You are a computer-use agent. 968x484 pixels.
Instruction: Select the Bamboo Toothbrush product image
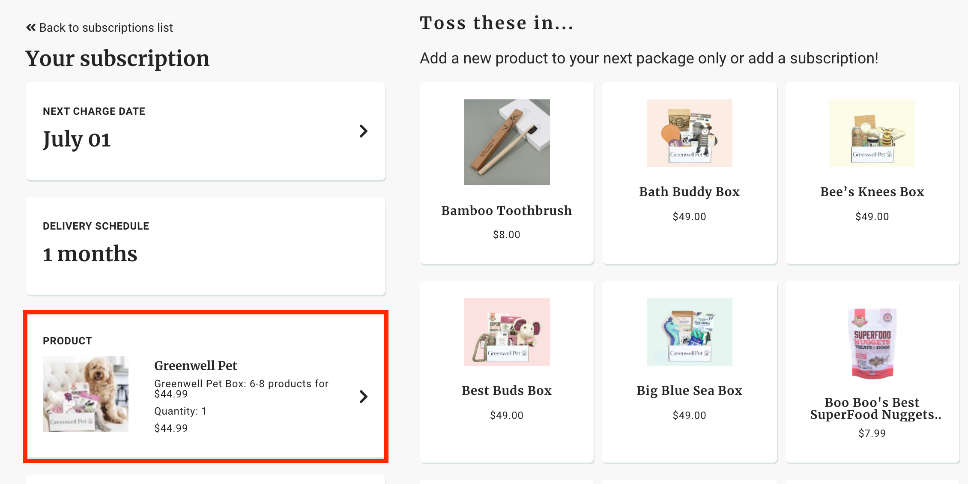click(x=507, y=142)
